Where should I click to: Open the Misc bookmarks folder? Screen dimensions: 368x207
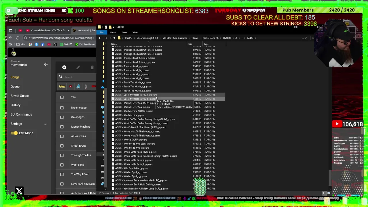(21, 44)
